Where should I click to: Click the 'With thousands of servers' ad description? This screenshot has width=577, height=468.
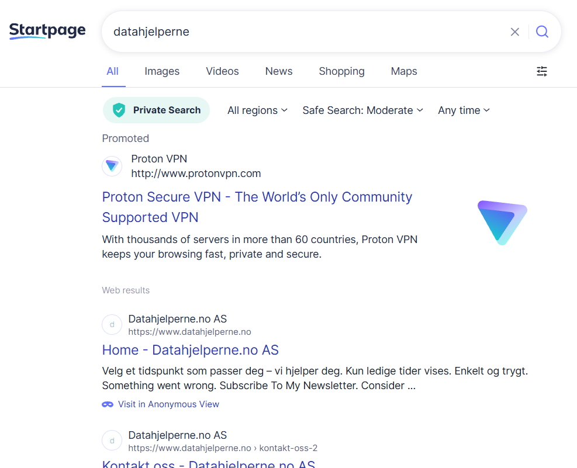260,247
